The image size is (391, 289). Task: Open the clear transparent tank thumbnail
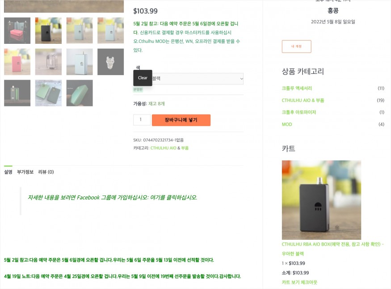(48, 62)
